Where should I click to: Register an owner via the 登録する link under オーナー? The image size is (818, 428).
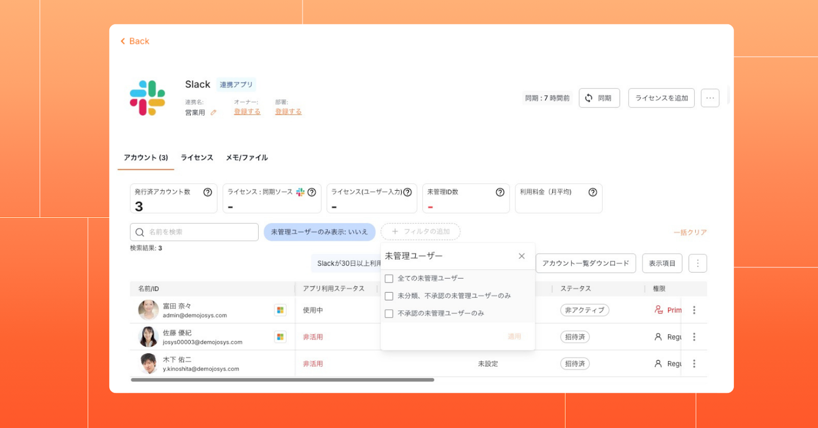pos(247,111)
